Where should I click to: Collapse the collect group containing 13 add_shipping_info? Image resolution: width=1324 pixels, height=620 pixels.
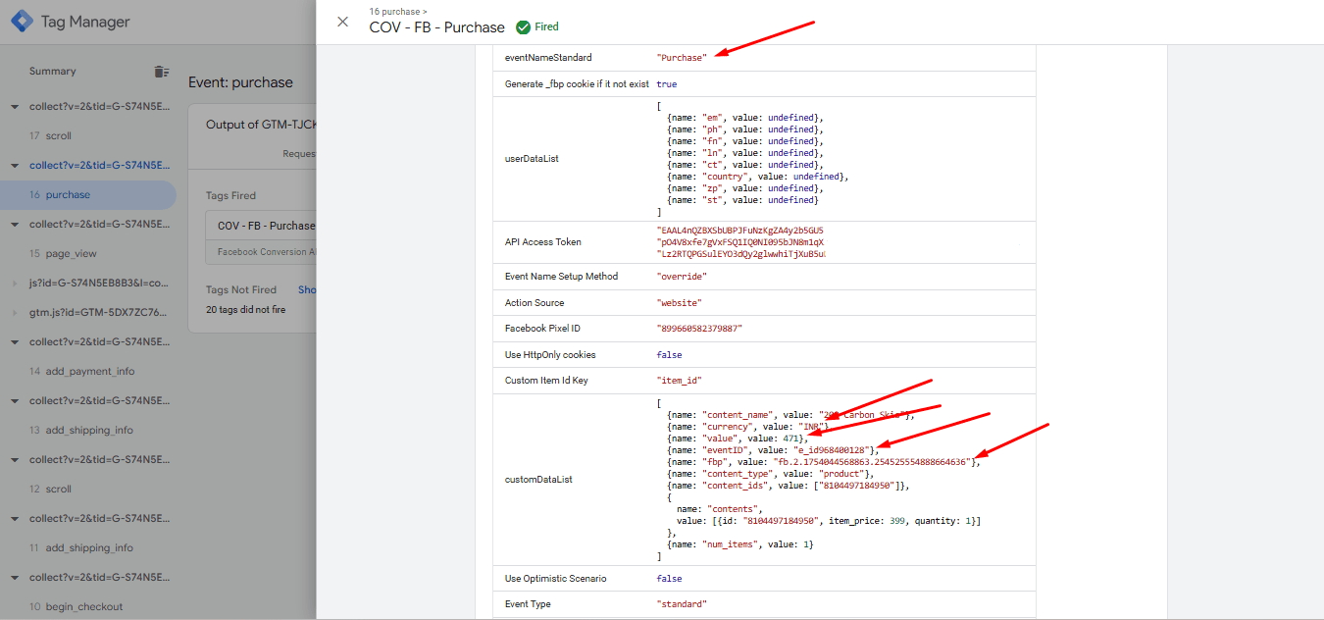click(14, 400)
